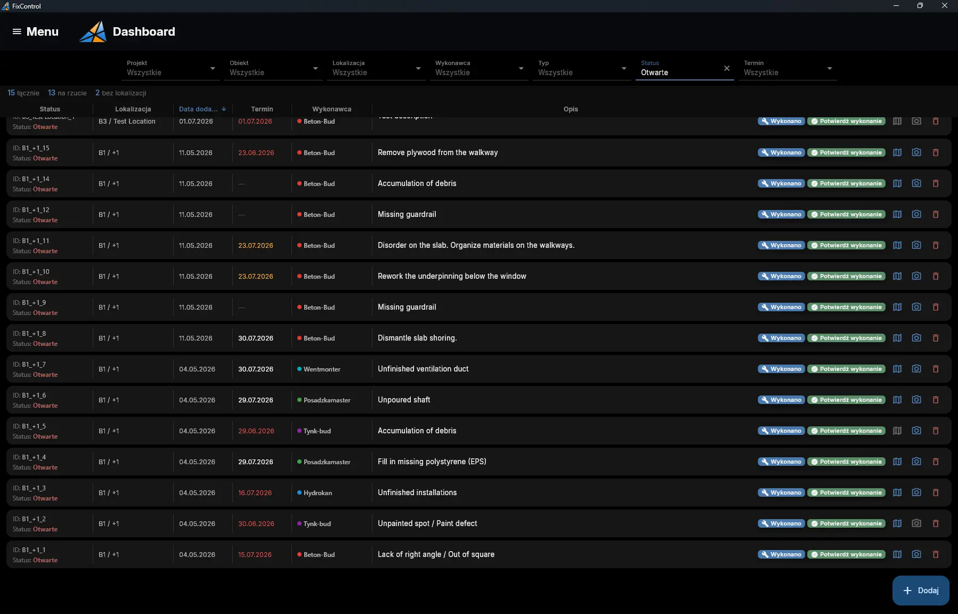Open map for Rework the underpinning row
This screenshot has width=958, height=614.
897,276
